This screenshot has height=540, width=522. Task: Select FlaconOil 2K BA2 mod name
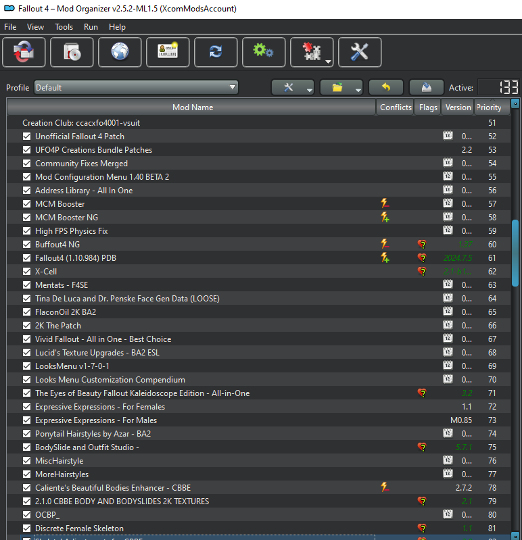(x=66, y=312)
